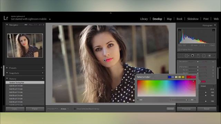The width and height of the screenshot is (221, 124).
Task: Open the Show Edit Pins Always dropdown
Action: point(65,109)
